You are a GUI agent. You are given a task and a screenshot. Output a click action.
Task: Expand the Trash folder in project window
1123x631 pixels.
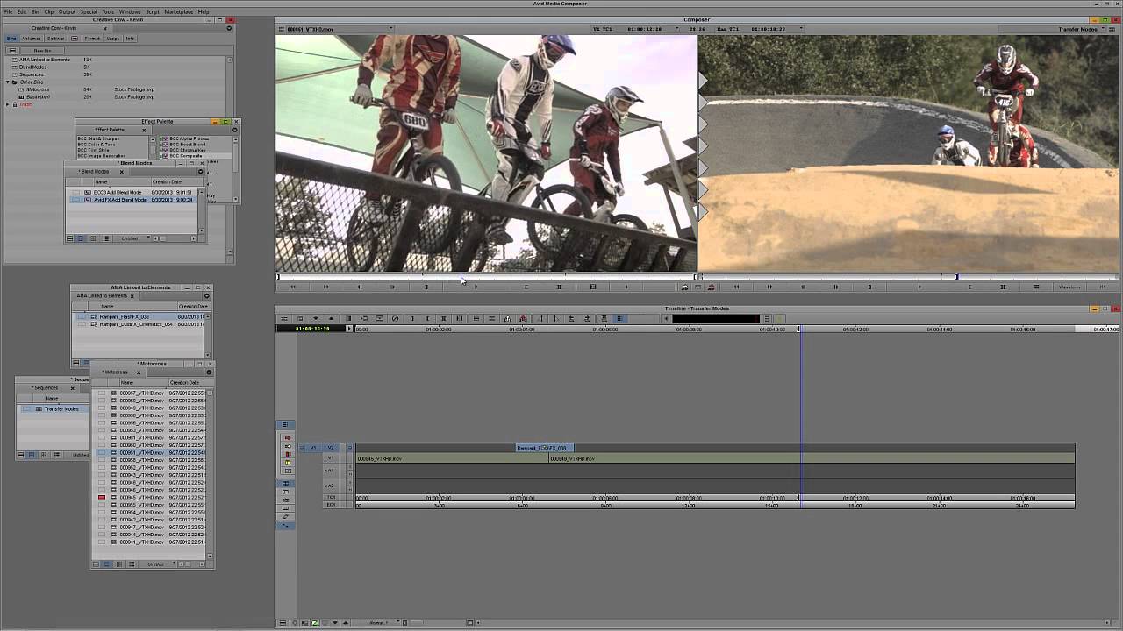coord(8,104)
